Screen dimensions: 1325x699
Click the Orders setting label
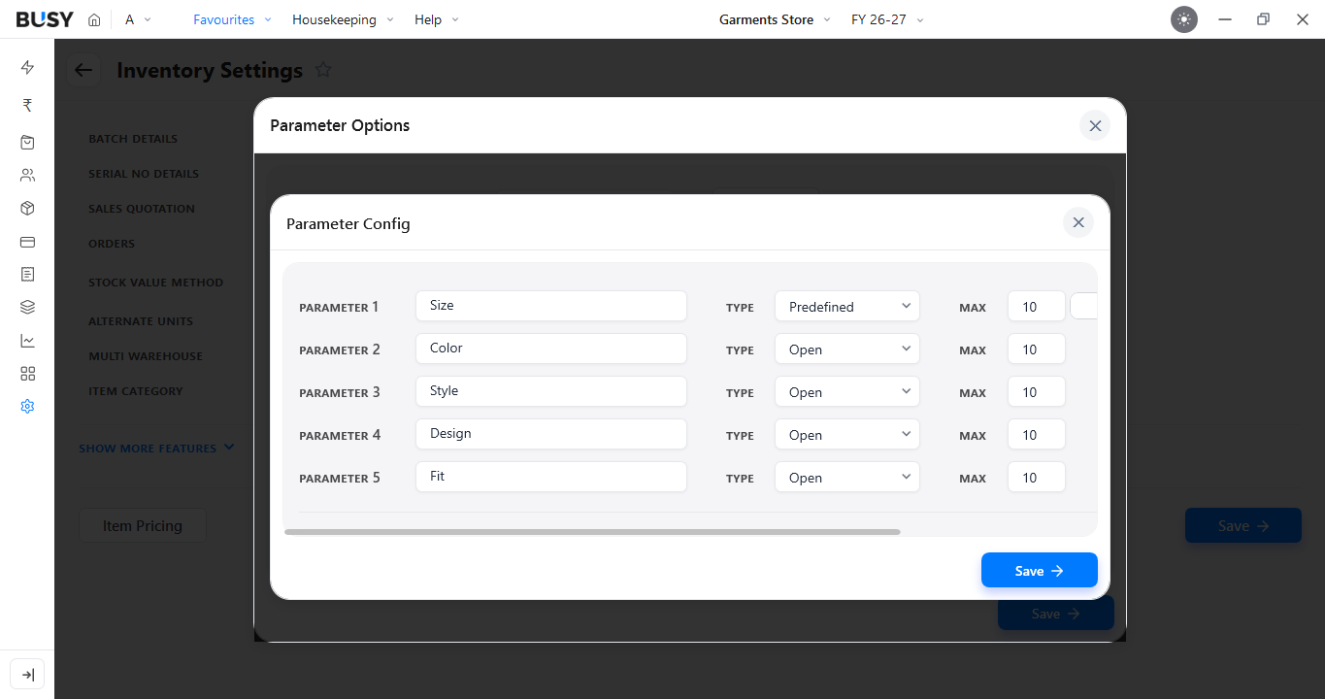(112, 244)
